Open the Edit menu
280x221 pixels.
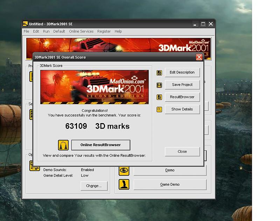(36, 31)
